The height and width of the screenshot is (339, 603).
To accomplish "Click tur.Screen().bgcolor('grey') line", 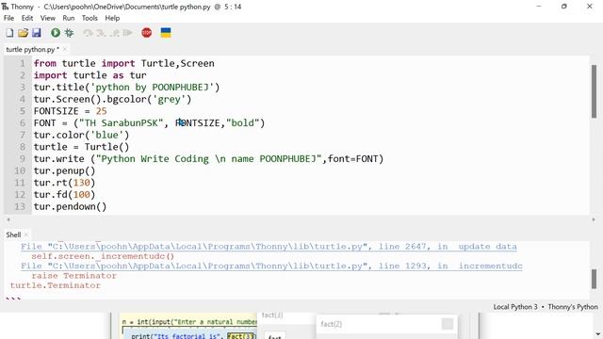I will [112, 99].
